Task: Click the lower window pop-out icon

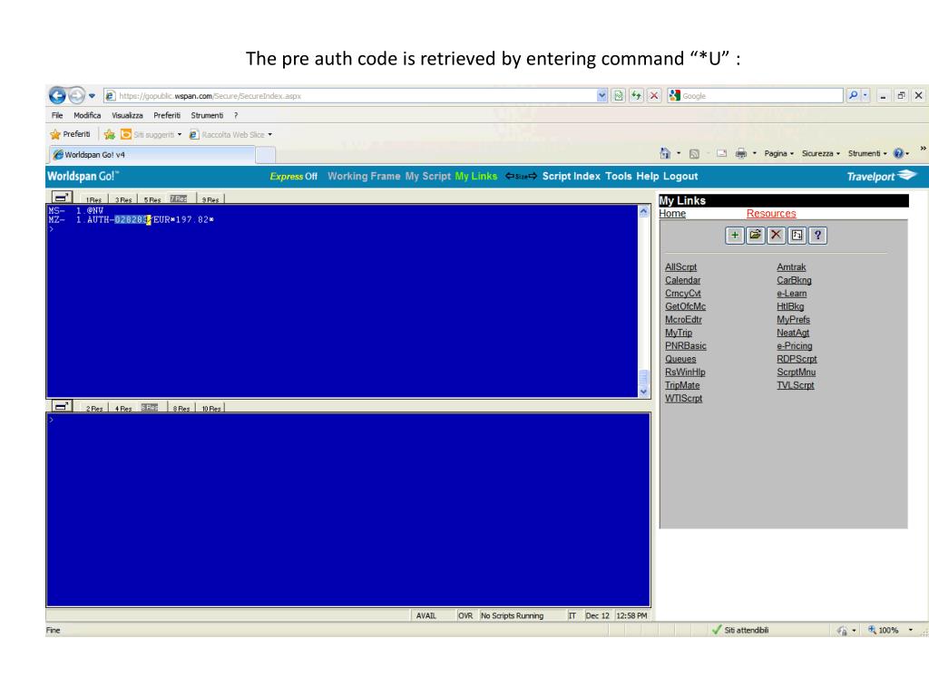Action: point(62,406)
